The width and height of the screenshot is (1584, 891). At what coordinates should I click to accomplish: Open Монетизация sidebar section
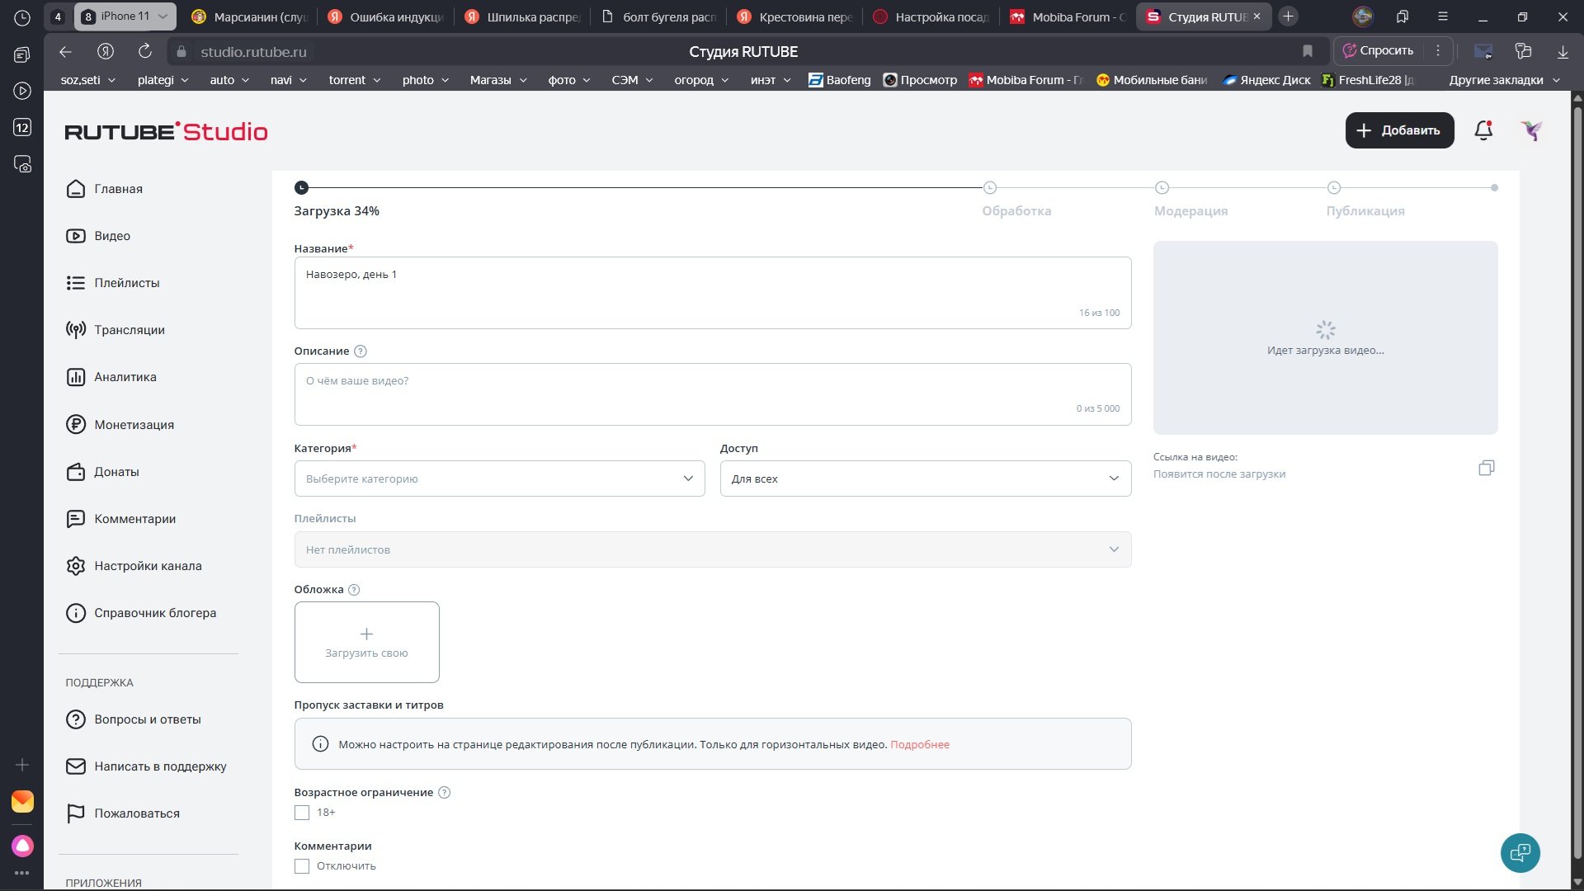tap(134, 425)
